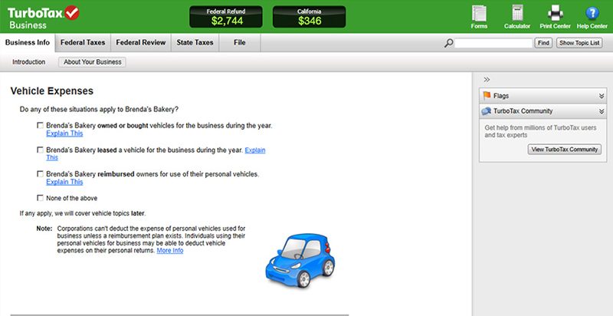The height and width of the screenshot is (316, 613).
Task: Click inside the search topic field
Action: (x=493, y=44)
